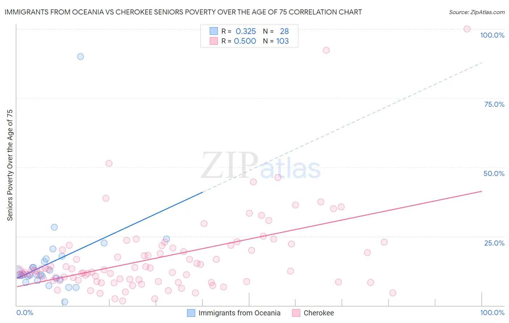
Task: Click the R value 0.325 text
Action: (246, 31)
